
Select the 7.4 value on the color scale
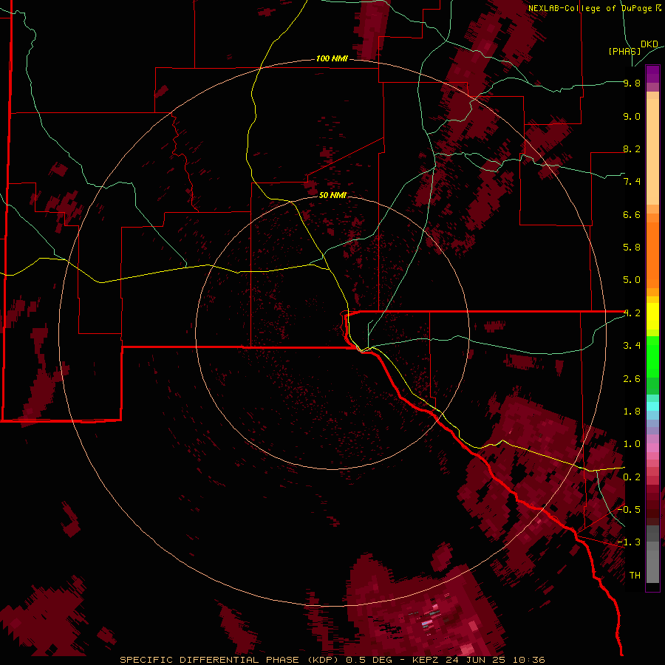click(632, 182)
